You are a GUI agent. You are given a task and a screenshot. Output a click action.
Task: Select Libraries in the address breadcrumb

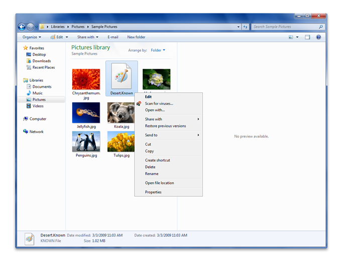58,27
